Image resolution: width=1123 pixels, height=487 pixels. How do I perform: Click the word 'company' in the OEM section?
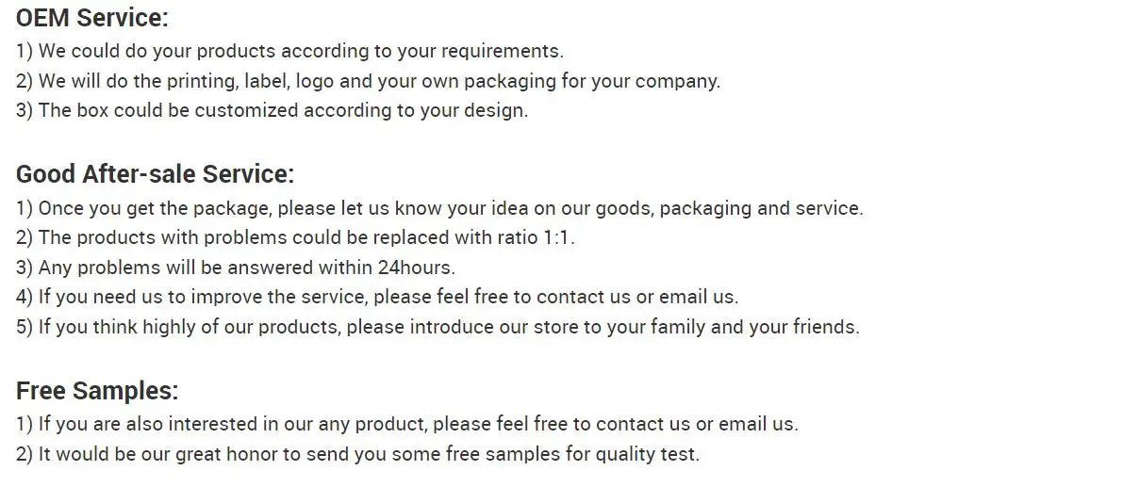[676, 81]
